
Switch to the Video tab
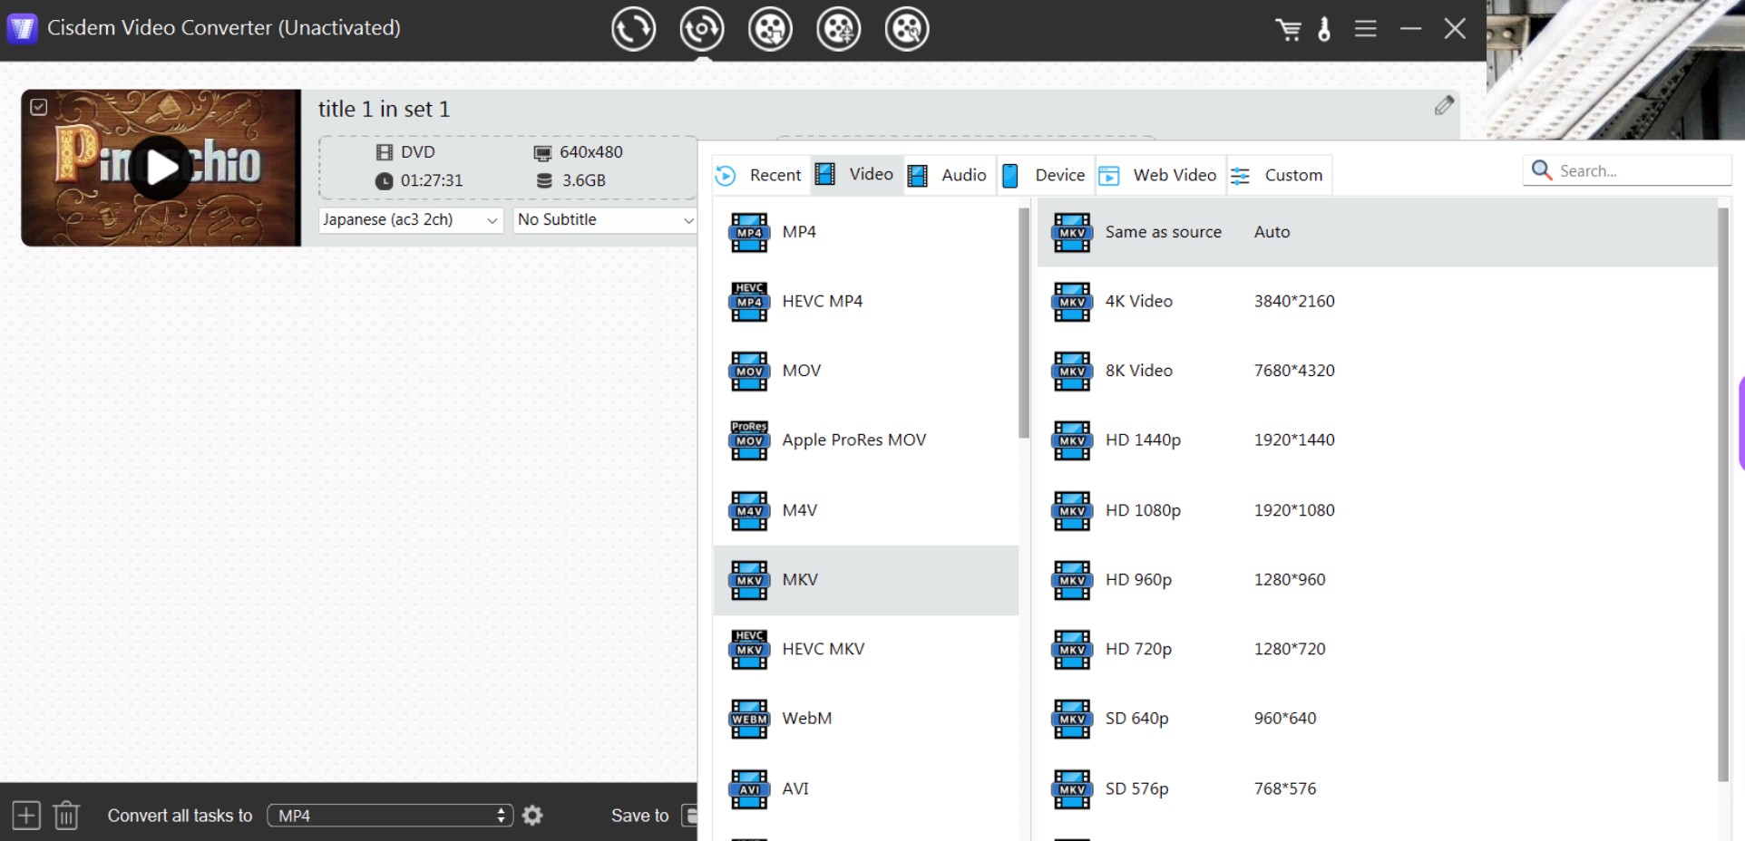point(855,174)
